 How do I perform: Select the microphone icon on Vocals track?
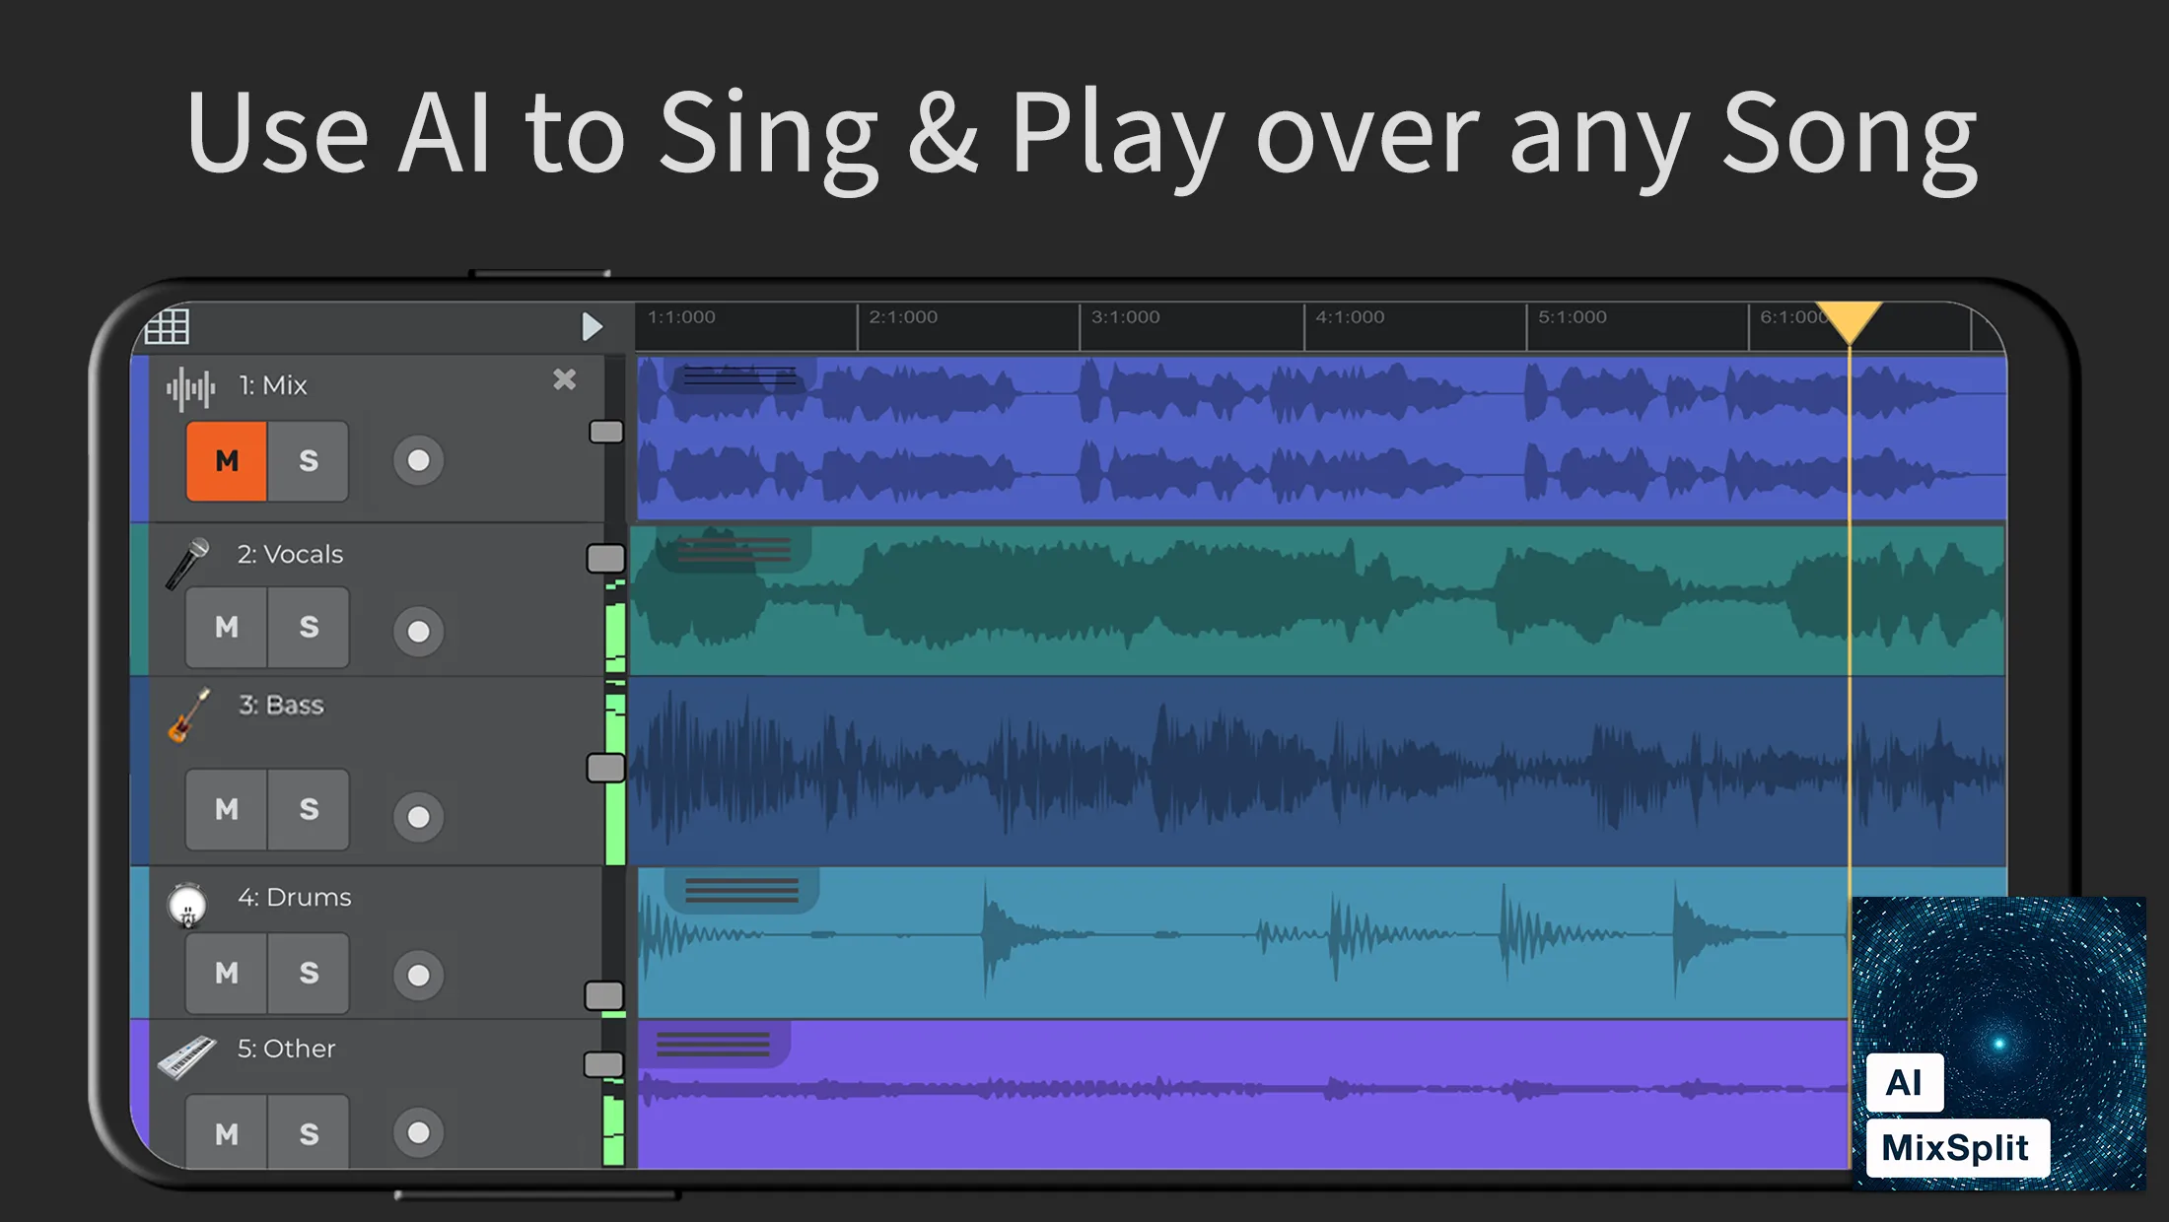(189, 564)
